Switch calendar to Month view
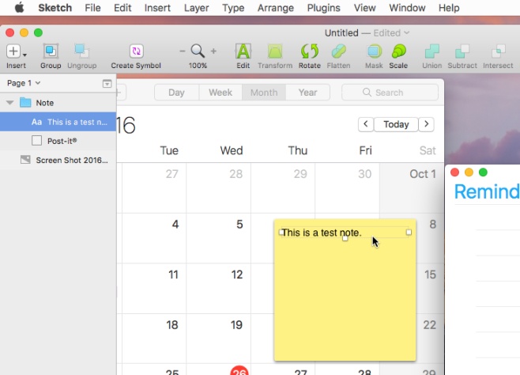The image size is (520, 375). [x=264, y=93]
